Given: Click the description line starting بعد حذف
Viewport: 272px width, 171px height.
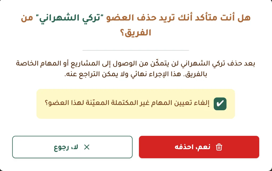Looking at the screenshot, I should coord(136,64).
